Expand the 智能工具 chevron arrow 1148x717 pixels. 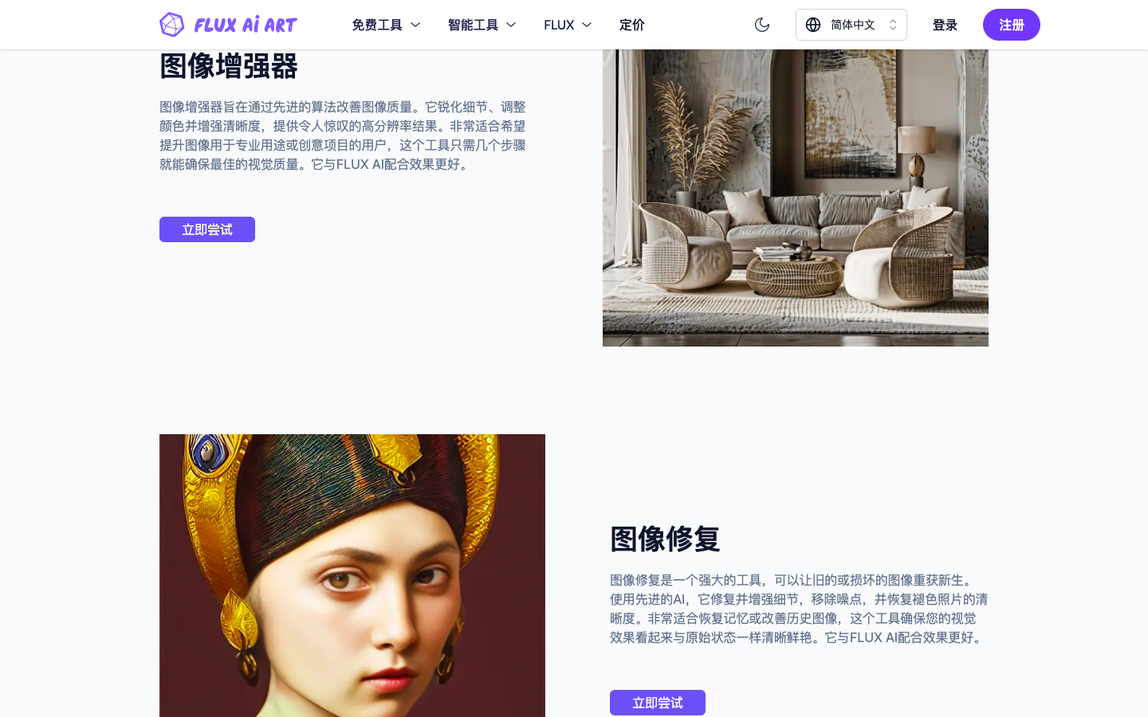[x=511, y=25]
